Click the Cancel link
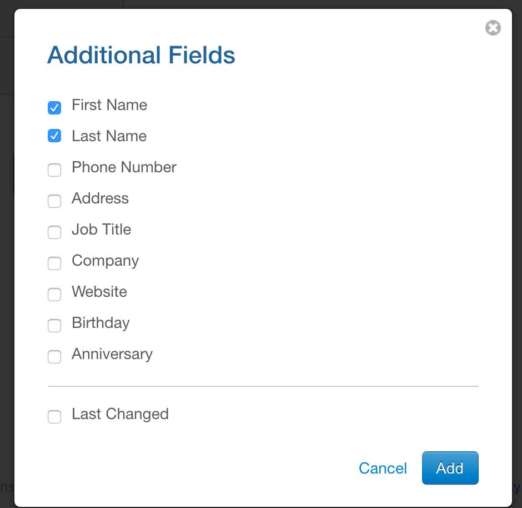 pos(383,468)
